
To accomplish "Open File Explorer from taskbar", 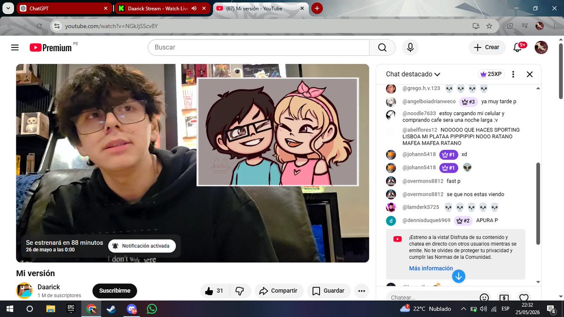I will click(51, 309).
